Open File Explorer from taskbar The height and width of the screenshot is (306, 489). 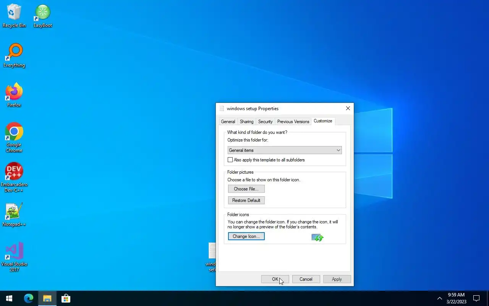pos(47,298)
